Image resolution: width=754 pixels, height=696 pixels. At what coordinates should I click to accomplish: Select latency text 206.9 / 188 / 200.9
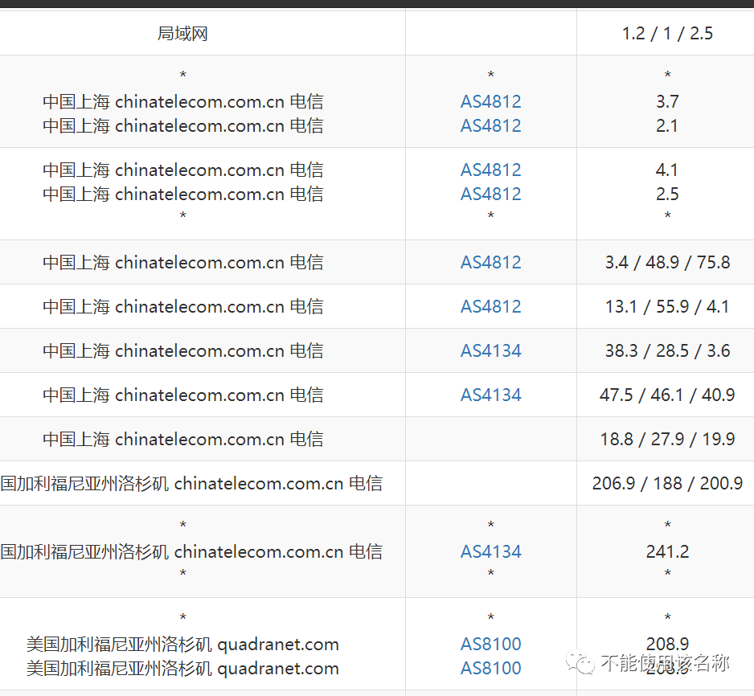(x=667, y=483)
